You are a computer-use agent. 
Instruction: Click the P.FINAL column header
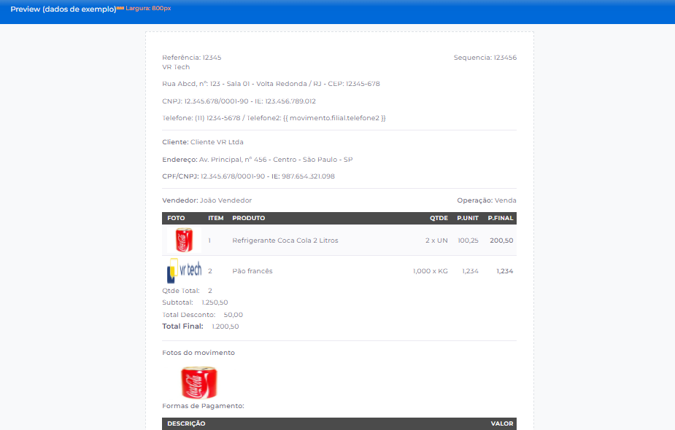tap(500, 218)
